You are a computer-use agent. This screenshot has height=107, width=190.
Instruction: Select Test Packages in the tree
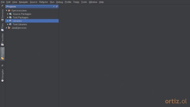coord(20,18)
